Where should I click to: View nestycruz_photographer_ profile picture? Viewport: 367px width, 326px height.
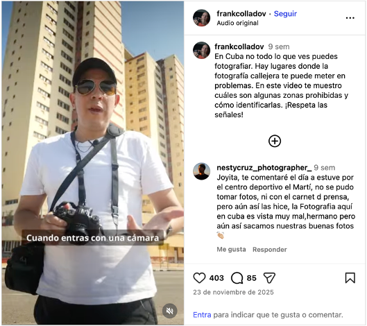point(201,171)
